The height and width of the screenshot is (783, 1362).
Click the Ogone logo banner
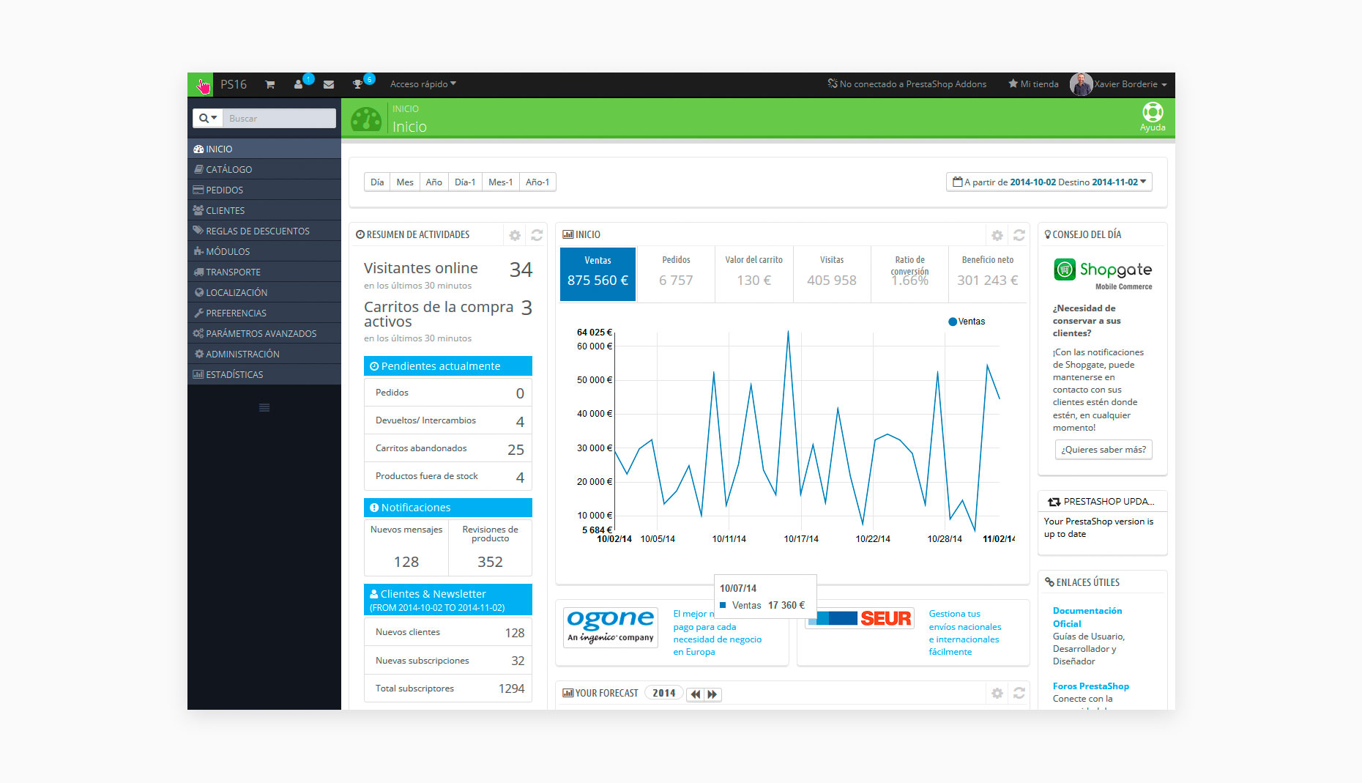pos(611,628)
